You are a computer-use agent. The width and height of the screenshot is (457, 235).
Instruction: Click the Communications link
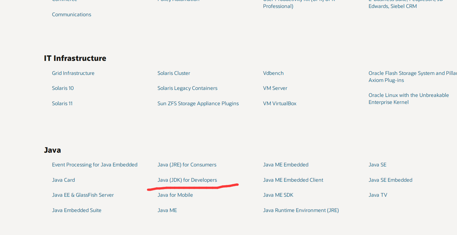pyautogui.click(x=71, y=14)
